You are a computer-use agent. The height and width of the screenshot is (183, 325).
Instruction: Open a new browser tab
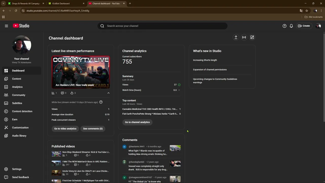point(130,4)
